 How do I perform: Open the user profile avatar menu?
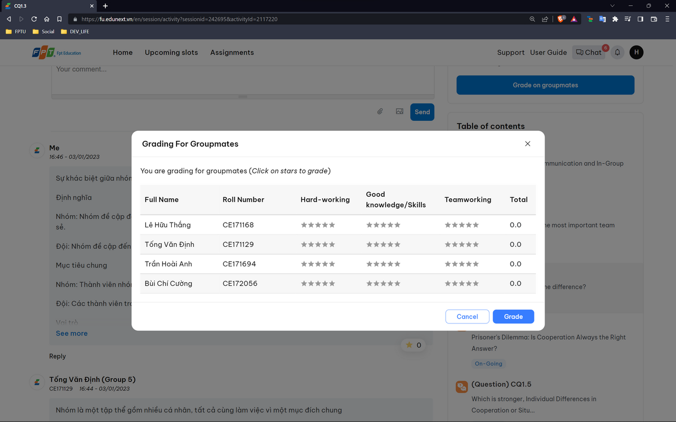click(636, 52)
